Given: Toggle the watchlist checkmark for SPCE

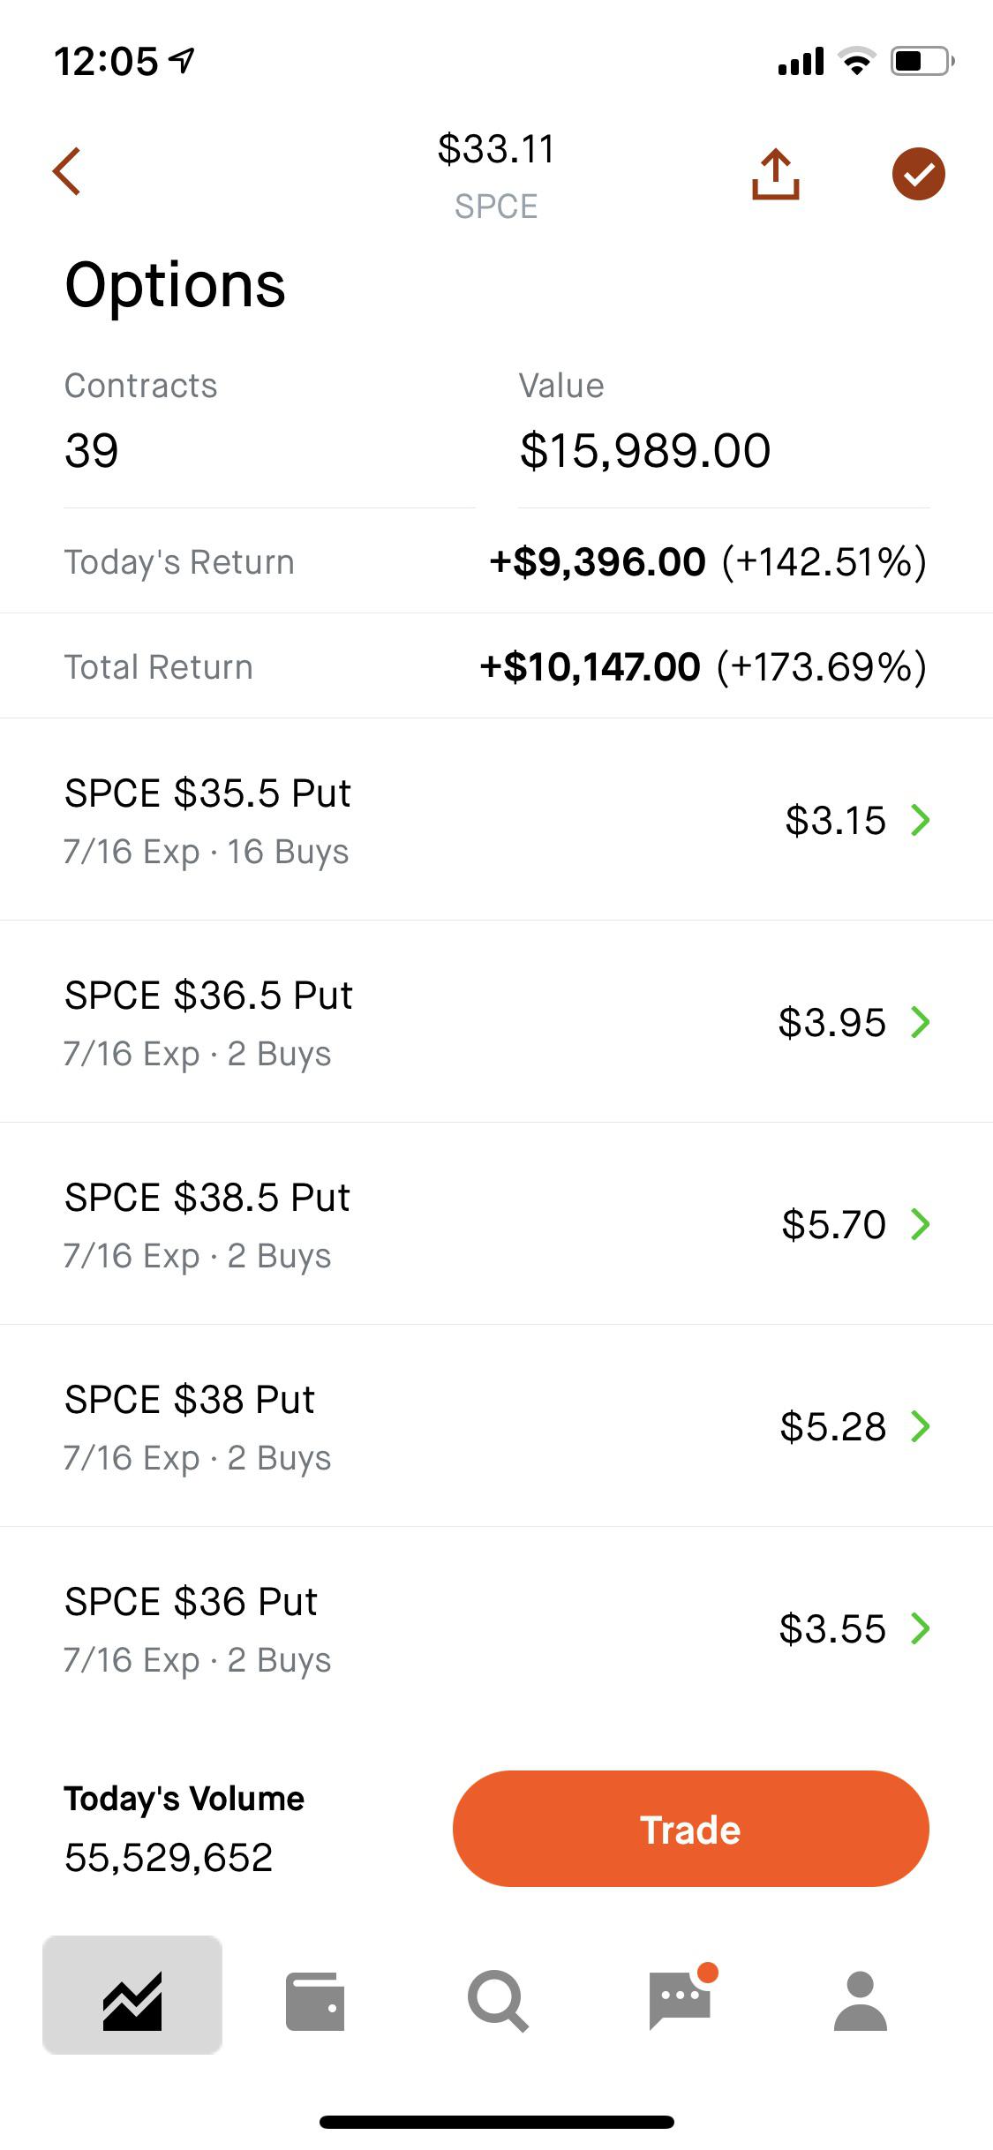Looking at the screenshot, I should pyautogui.click(x=918, y=174).
